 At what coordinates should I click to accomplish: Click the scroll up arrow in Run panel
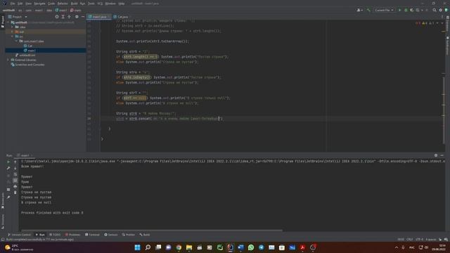coord(15,162)
